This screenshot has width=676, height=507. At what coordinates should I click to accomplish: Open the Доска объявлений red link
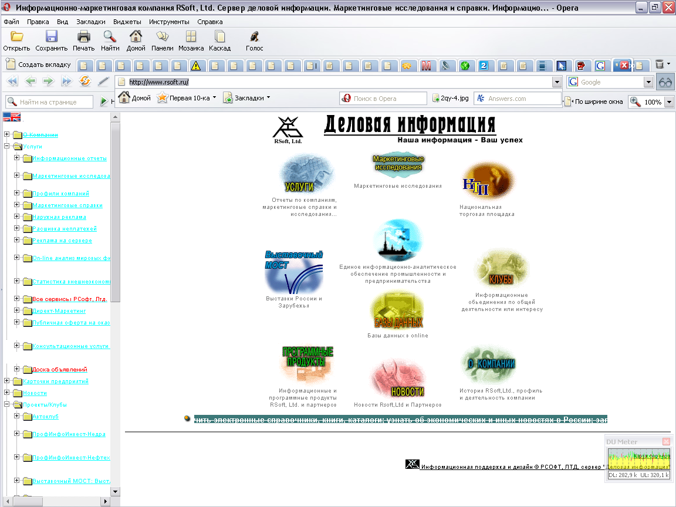click(60, 370)
